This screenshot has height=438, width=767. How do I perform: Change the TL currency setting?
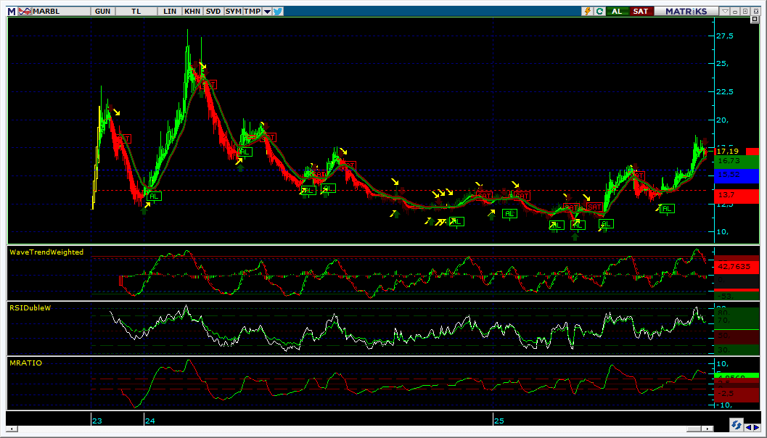[x=136, y=12]
